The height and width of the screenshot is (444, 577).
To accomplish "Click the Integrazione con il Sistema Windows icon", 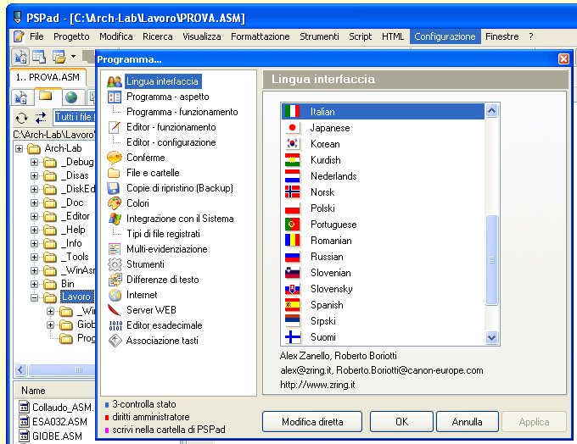I will [115, 219].
